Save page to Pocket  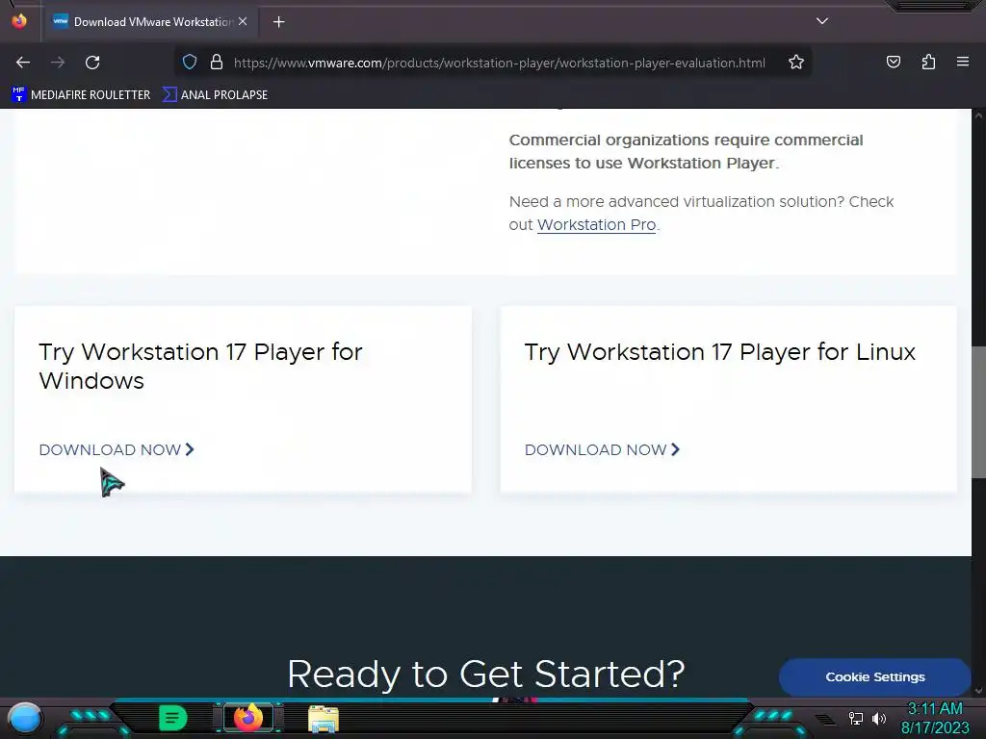coord(894,62)
